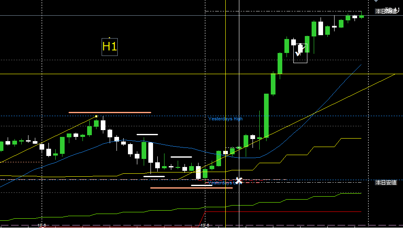The height and width of the screenshot is (228, 403).
Task: Click the white X marker on the chart
Action: [x=239, y=181]
